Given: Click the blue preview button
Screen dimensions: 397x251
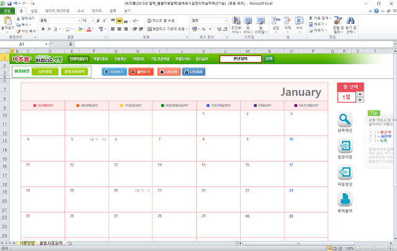Looking at the screenshot, I should pyautogui.click(x=114, y=72).
